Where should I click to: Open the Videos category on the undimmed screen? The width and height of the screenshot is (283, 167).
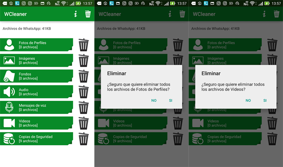click(x=37, y=123)
